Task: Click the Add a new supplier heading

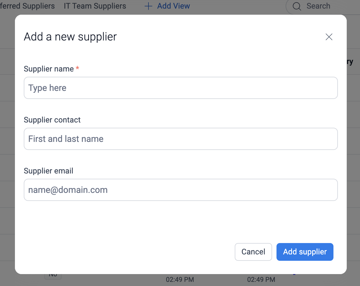Action: (70, 37)
